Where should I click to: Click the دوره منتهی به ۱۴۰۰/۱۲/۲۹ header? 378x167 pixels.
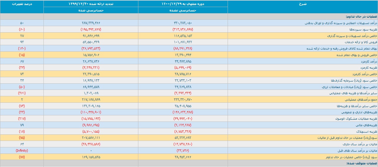(183, 4)
